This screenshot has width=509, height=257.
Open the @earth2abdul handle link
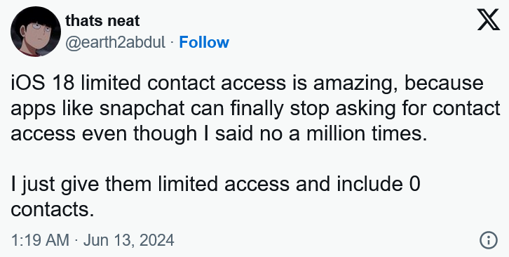point(115,43)
